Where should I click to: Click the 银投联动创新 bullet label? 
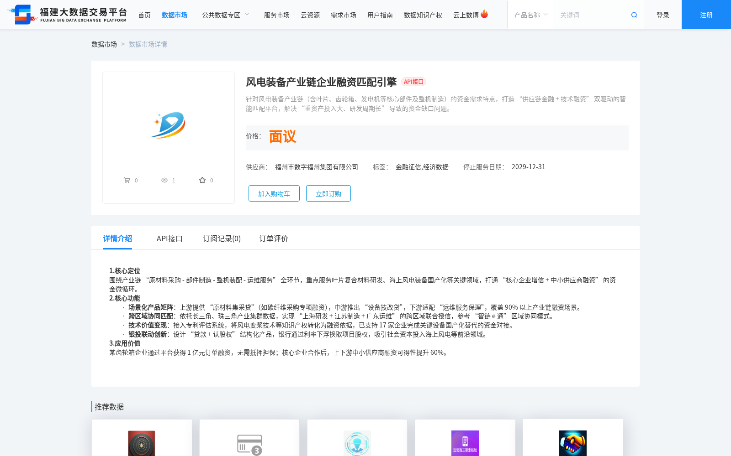[148, 334]
